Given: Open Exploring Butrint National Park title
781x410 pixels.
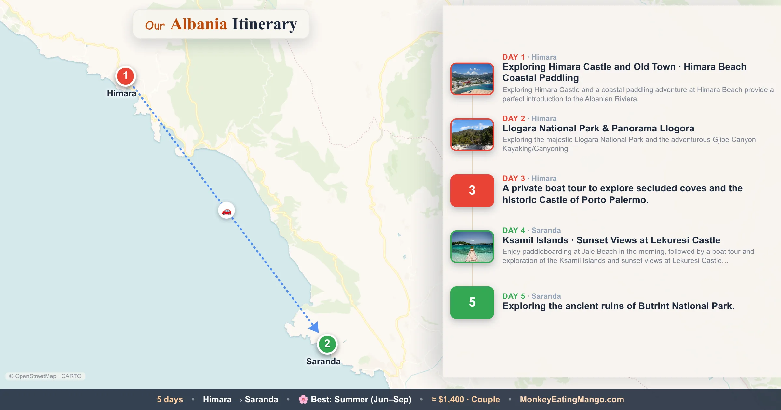Looking at the screenshot, I should pos(618,306).
